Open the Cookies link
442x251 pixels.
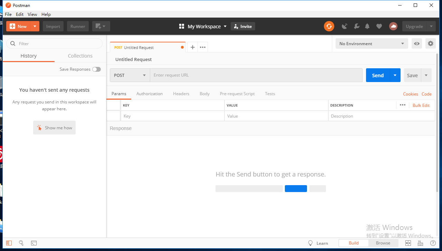point(411,94)
